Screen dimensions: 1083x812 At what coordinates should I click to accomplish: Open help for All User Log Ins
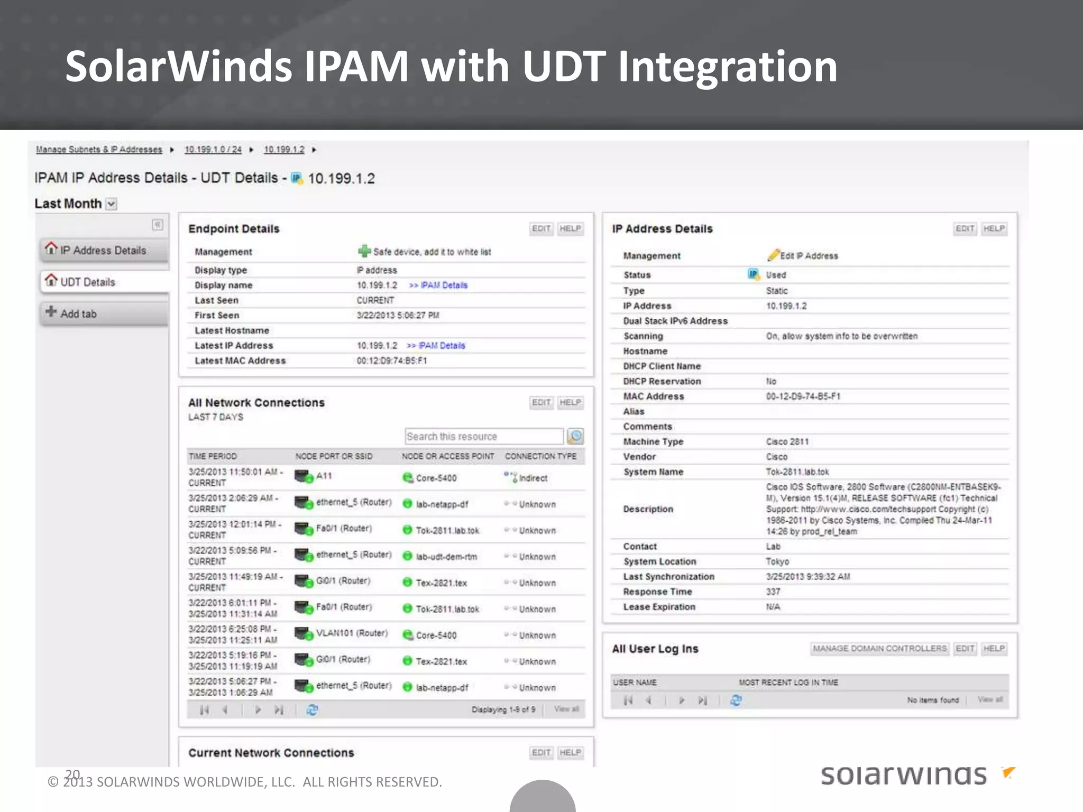[994, 649]
